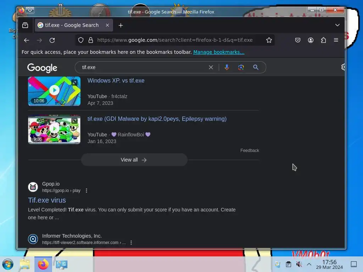
Task: Open more options for Gpop.io result
Action: click(86, 191)
